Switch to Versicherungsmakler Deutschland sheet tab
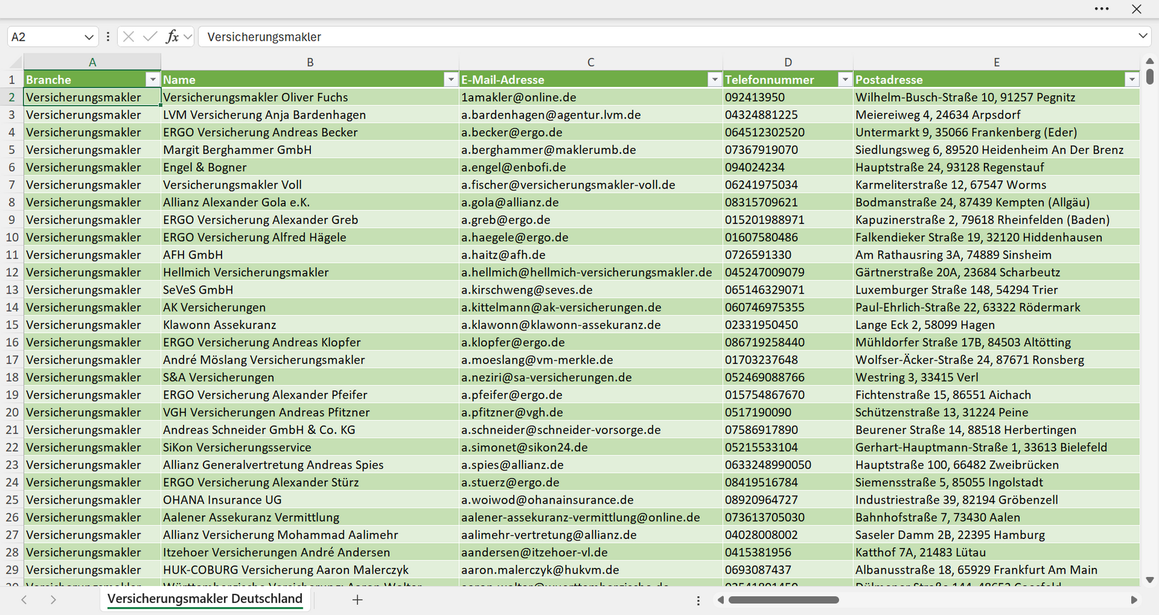Viewport: 1159px width, 615px height. tap(205, 599)
